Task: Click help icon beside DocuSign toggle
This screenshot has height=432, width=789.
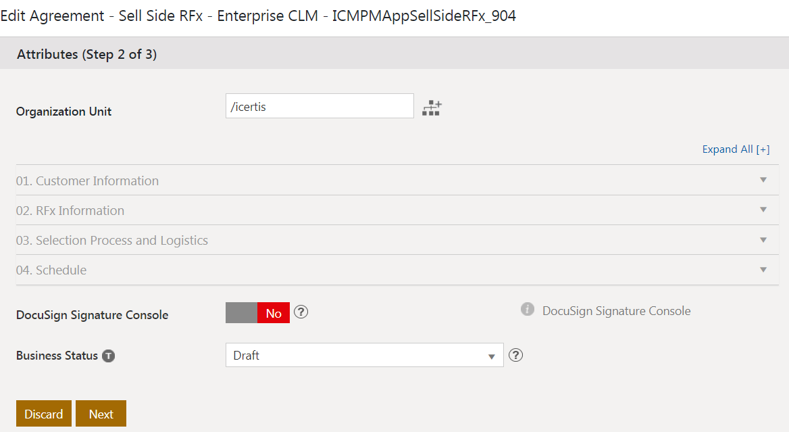Action: tap(301, 312)
